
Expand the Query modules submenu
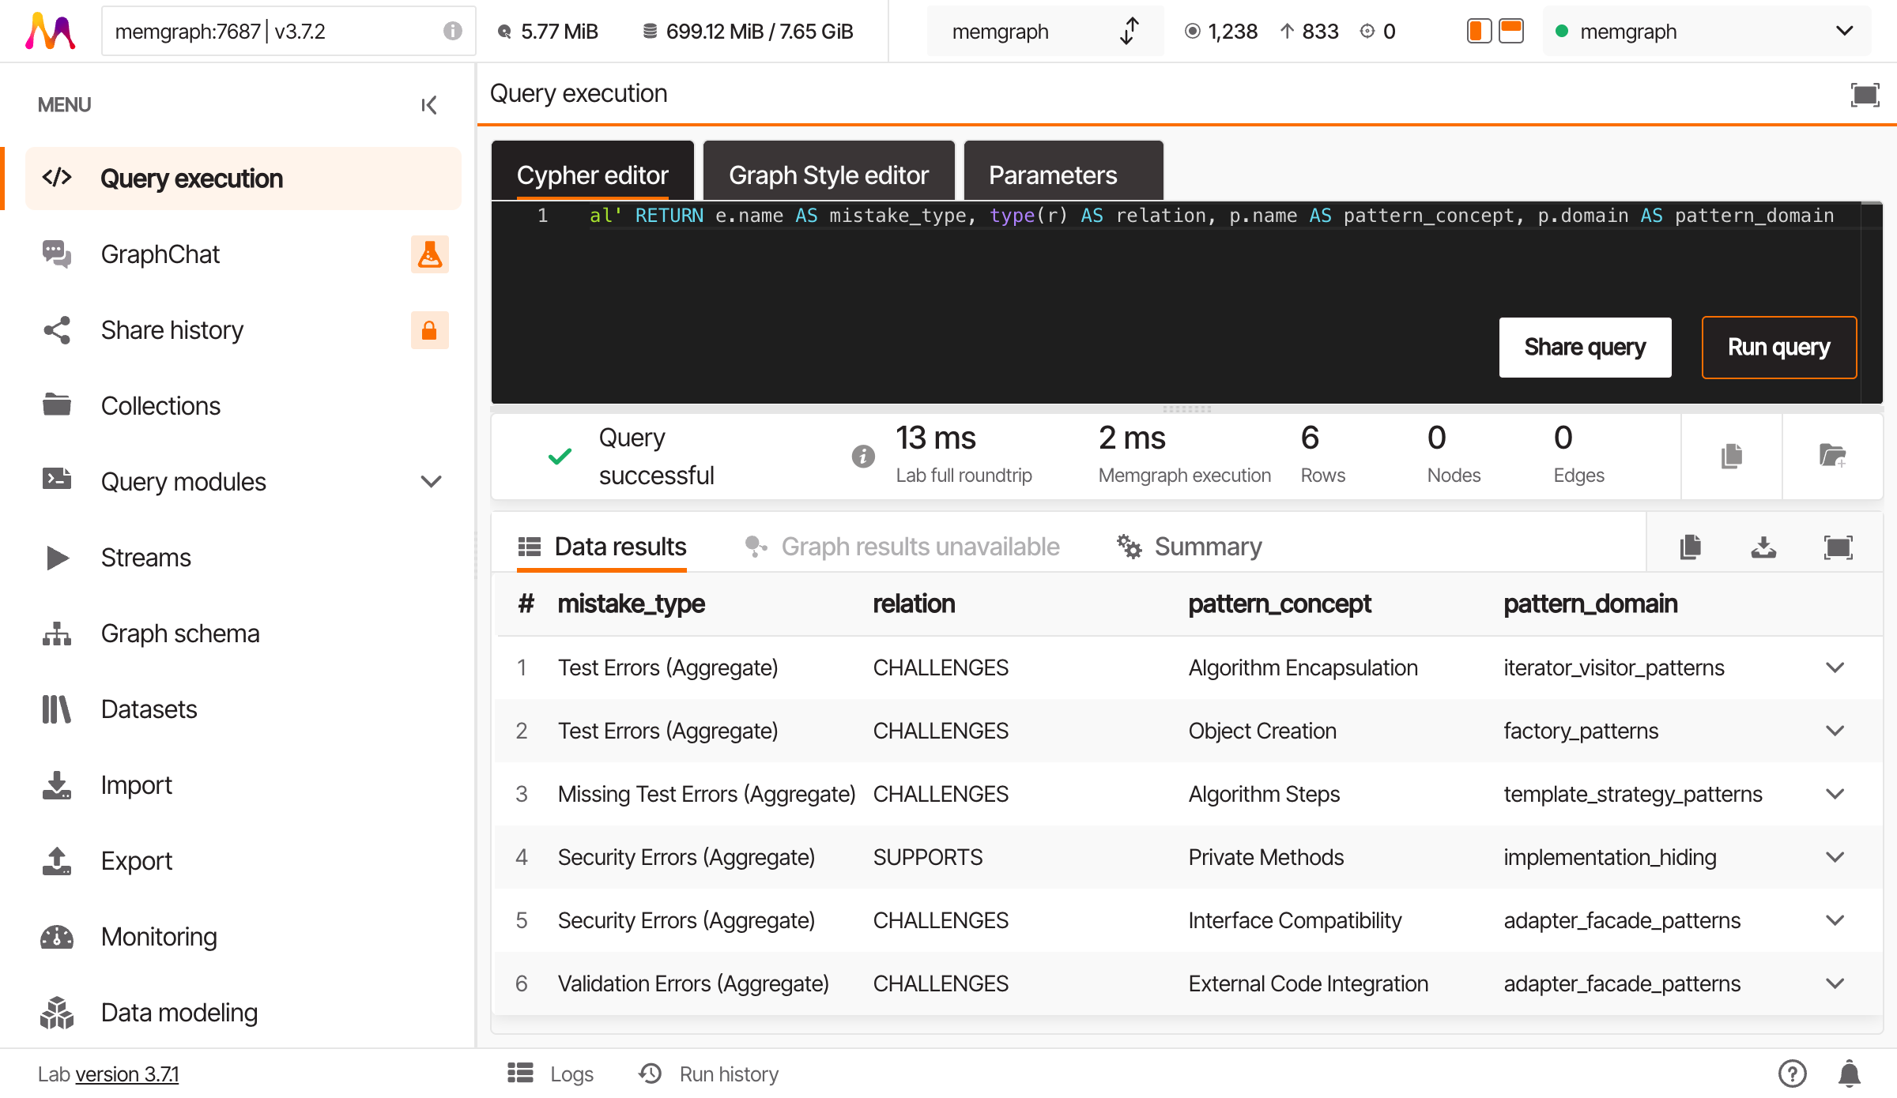click(431, 481)
